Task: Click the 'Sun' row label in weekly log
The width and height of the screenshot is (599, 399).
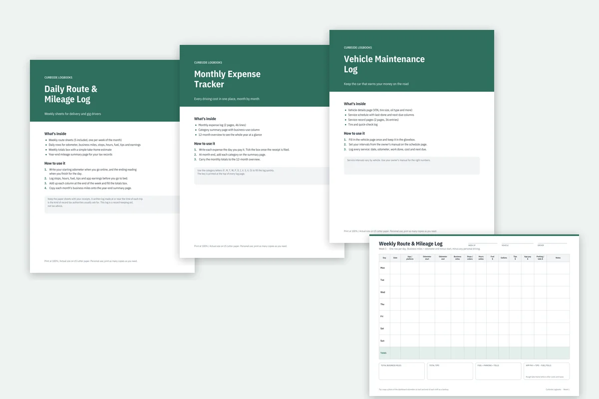Action: tap(382, 341)
